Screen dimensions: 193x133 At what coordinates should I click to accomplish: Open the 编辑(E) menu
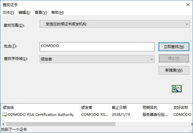click(x=24, y=12)
